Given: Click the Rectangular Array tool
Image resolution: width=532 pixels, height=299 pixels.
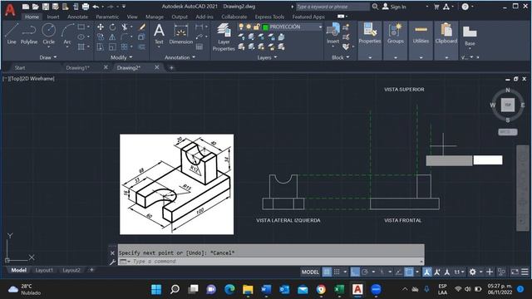Looking at the screenshot, I should click(125, 47).
